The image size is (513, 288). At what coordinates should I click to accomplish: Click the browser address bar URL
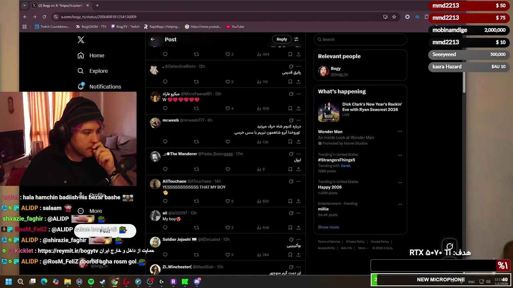[x=99, y=17]
